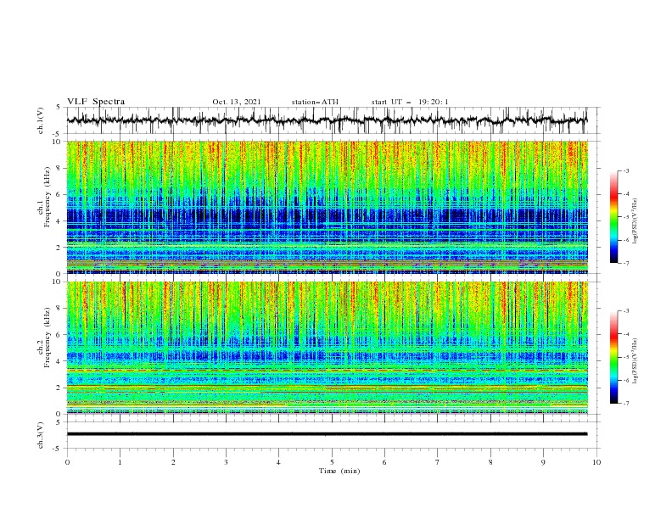Click the ch.1 color bar log(PSD) label
This screenshot has height=519, width=672.
point(636,221)
